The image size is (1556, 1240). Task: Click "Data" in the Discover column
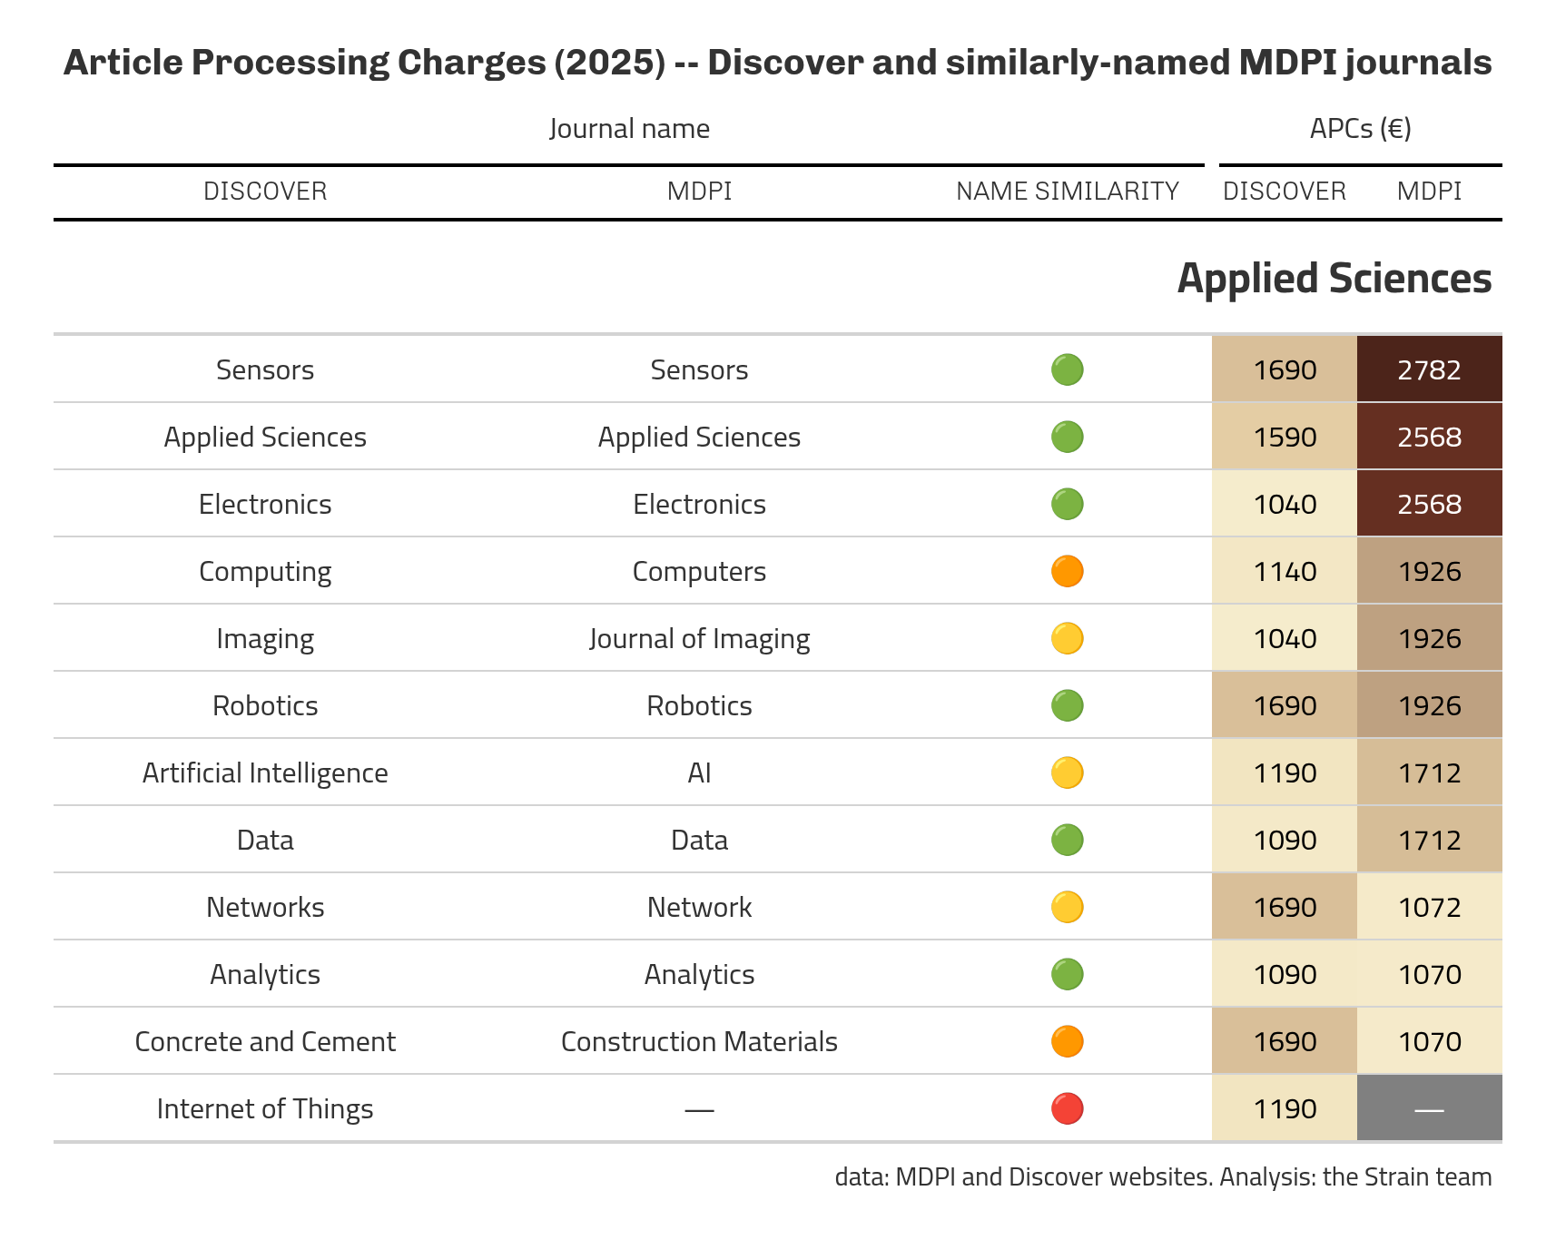265,840
